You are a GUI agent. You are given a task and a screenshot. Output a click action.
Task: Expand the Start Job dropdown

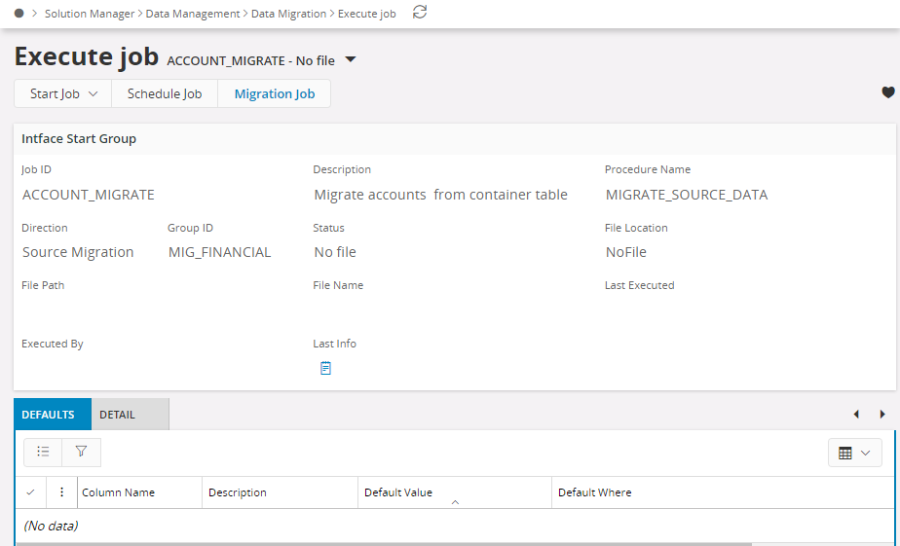pyautogui.click(x=63, y=94)
